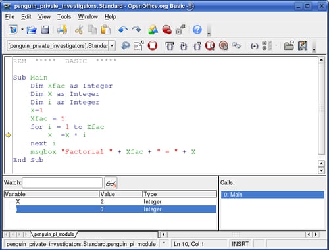Open the Tools menu

[64, 17]
